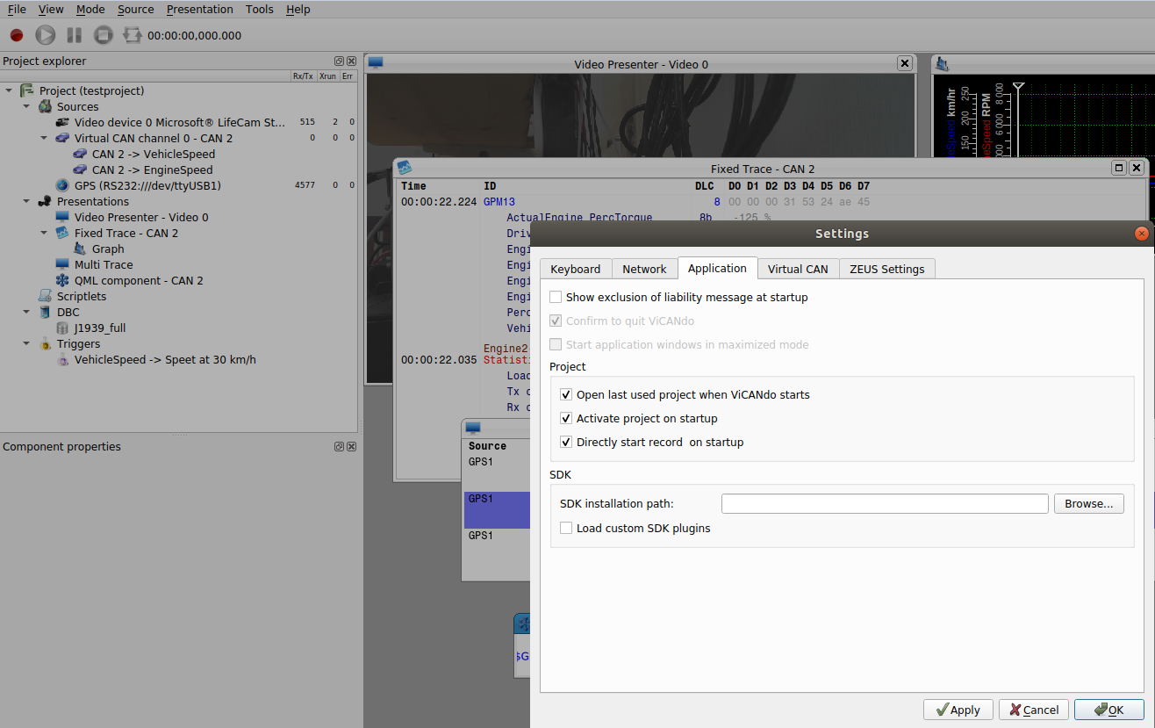Viewport: 1155px width, 728px height.
Task: Click the CAN 2 -> EngineSpeed icon
Action: click(x=80, y=170)
